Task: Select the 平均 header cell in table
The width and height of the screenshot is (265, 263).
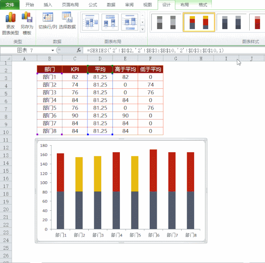Action: coord(100,69)
